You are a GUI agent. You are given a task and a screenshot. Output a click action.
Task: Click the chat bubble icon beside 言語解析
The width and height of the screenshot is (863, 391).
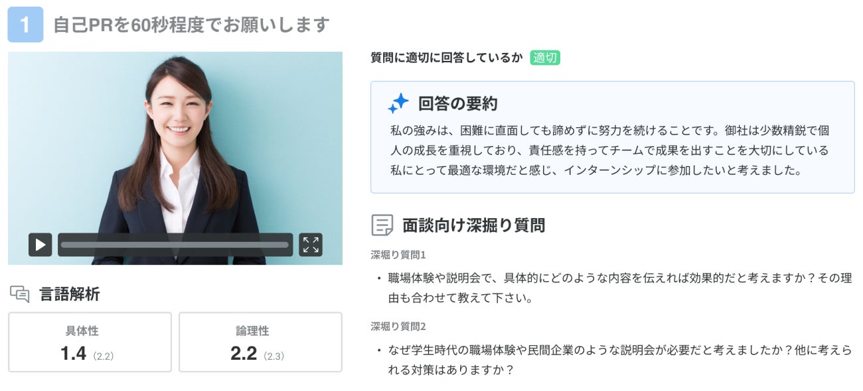(20, 294)
